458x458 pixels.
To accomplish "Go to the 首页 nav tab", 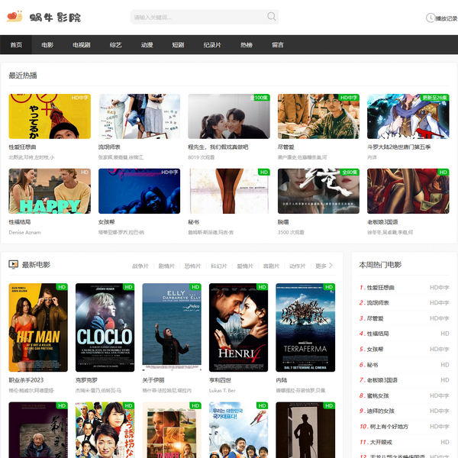I will pos(16,45).
